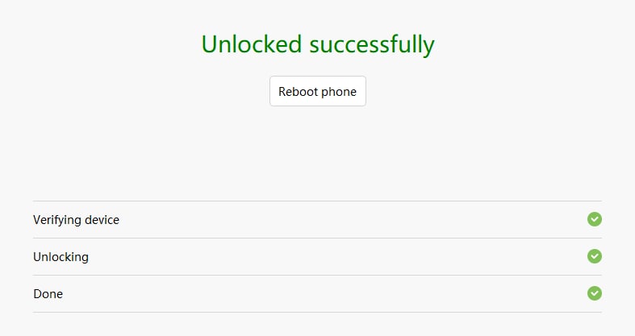Click the green checkmark beside Verifying device
Screen dimensions: 635x336
click(594, 219)
